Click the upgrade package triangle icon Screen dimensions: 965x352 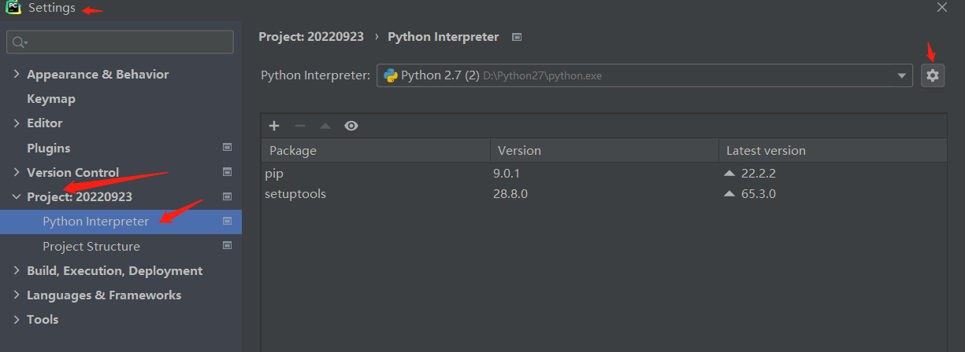pos(325,126)
